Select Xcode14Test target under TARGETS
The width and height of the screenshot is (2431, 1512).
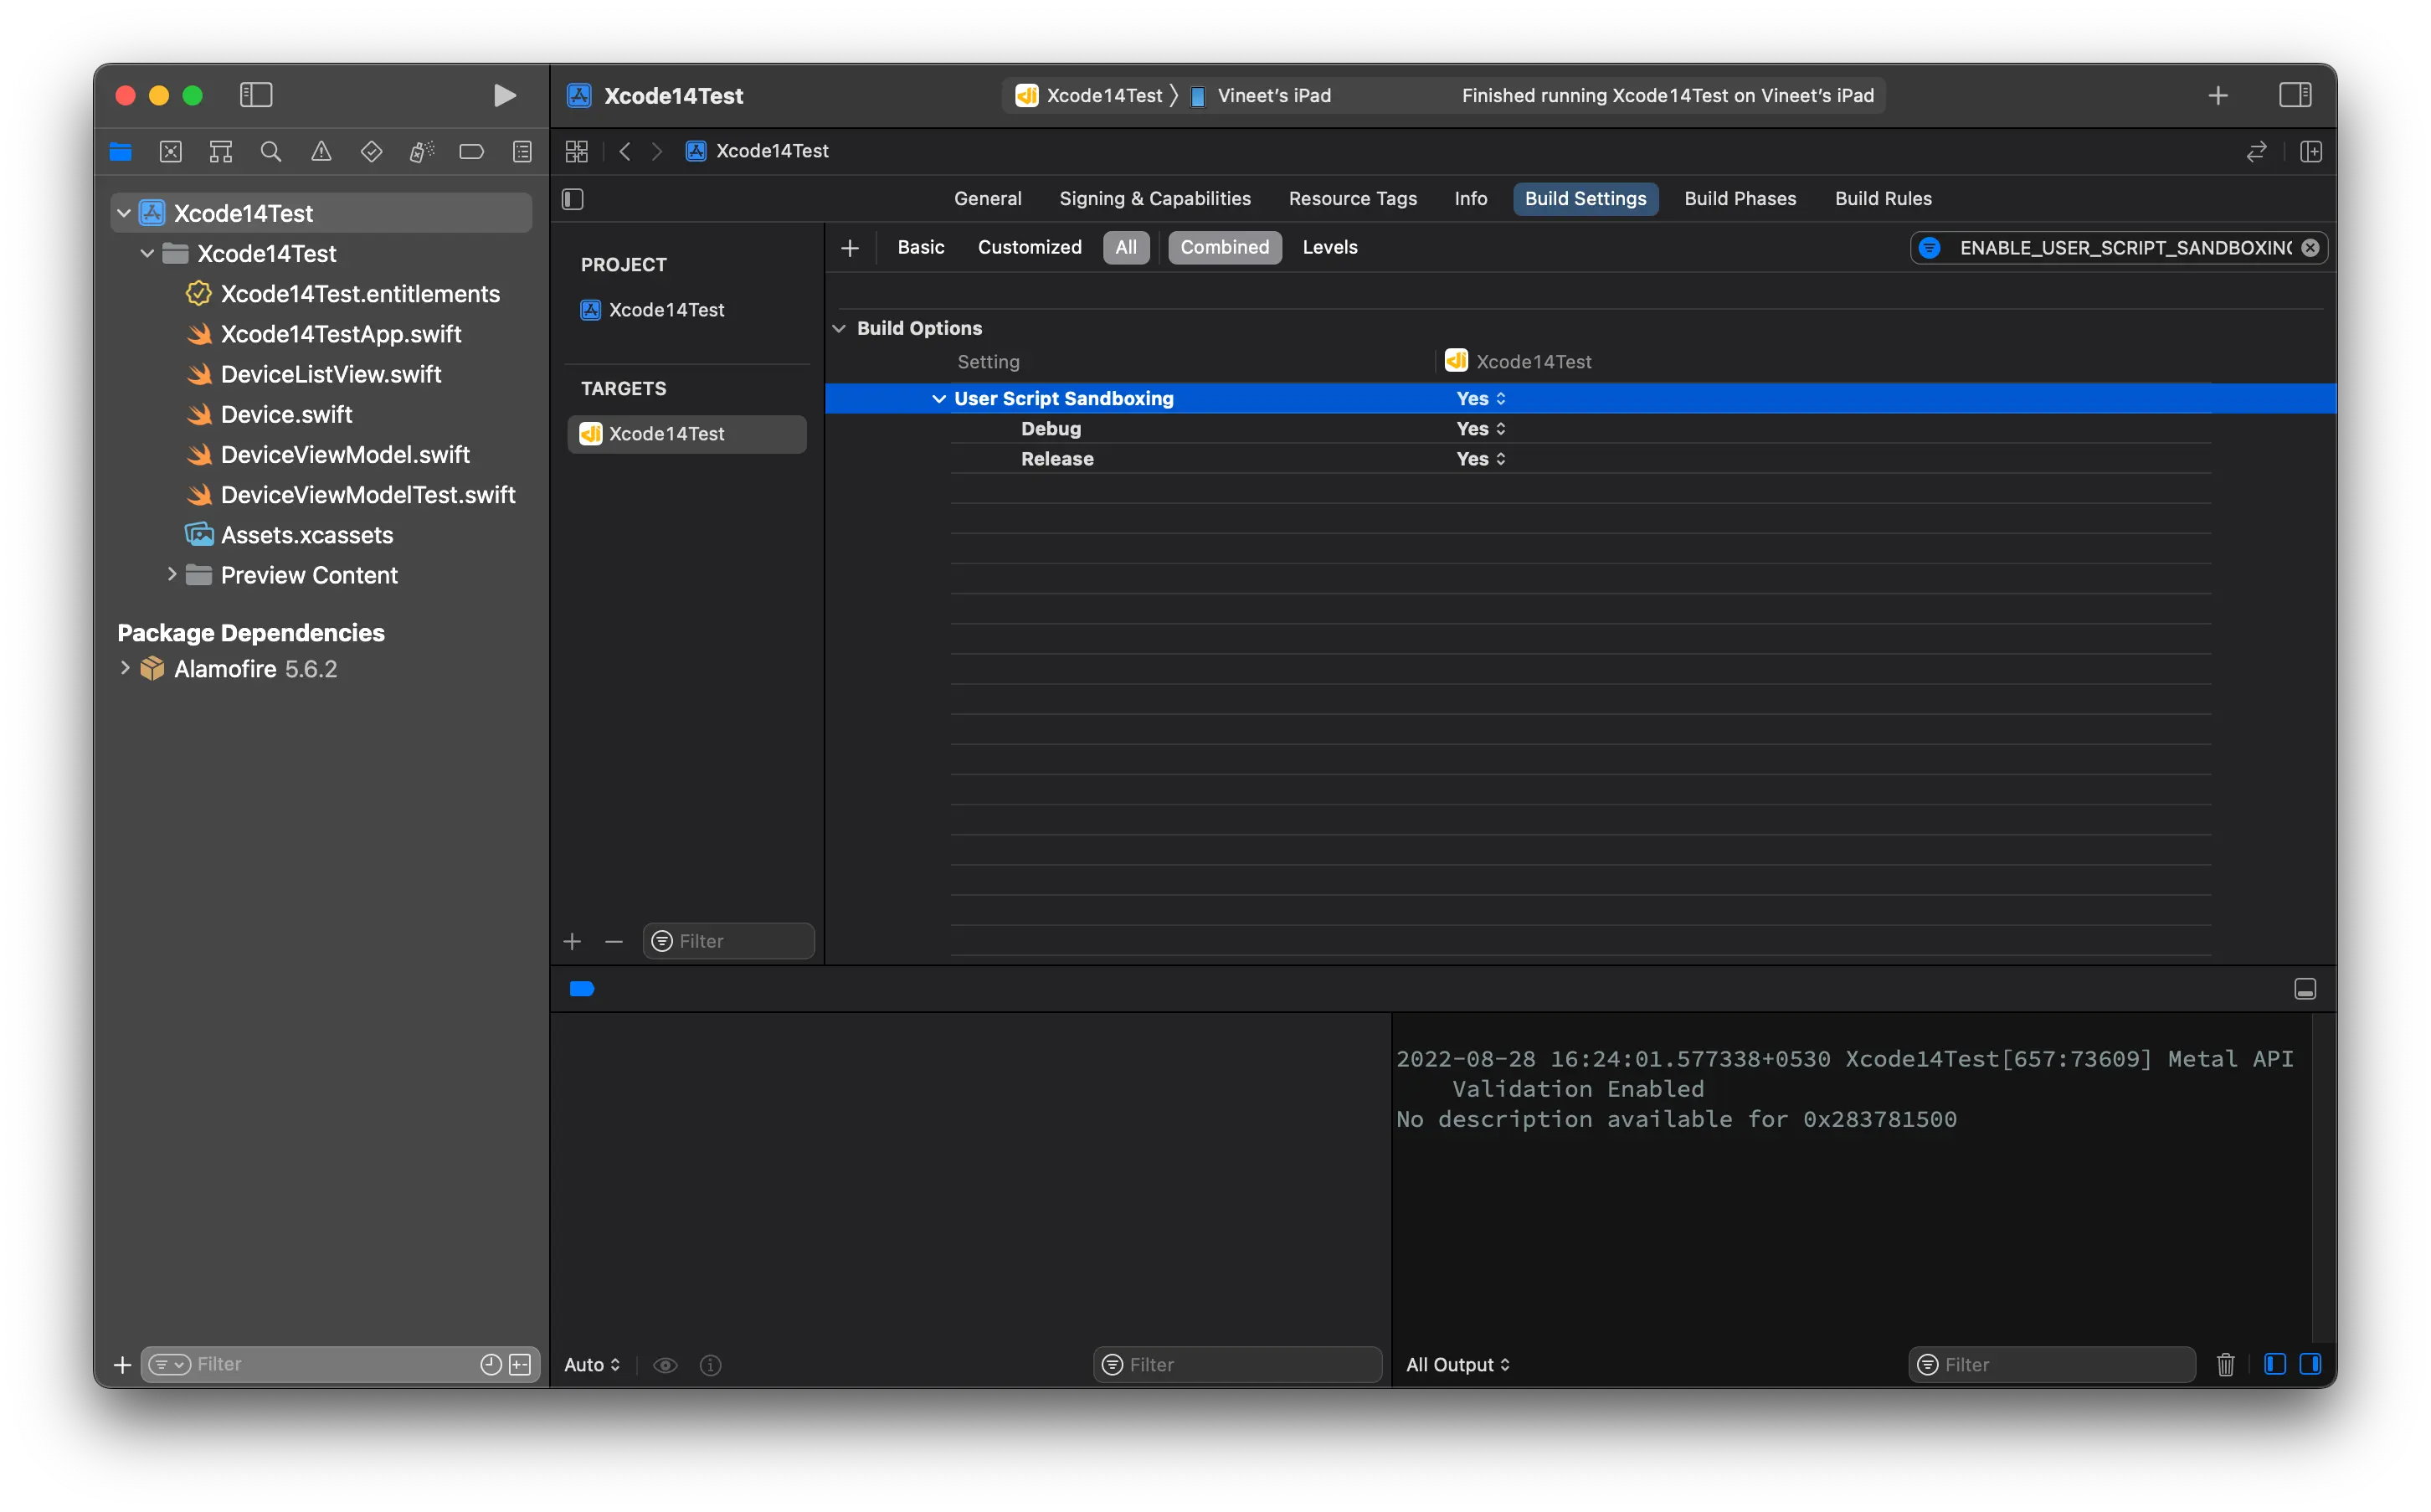coord(686,434)
